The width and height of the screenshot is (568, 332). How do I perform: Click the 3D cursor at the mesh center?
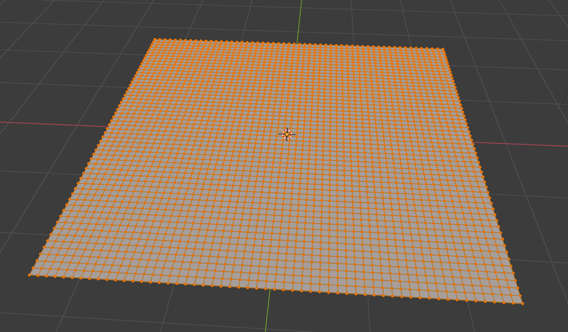[x=287, y=134]
